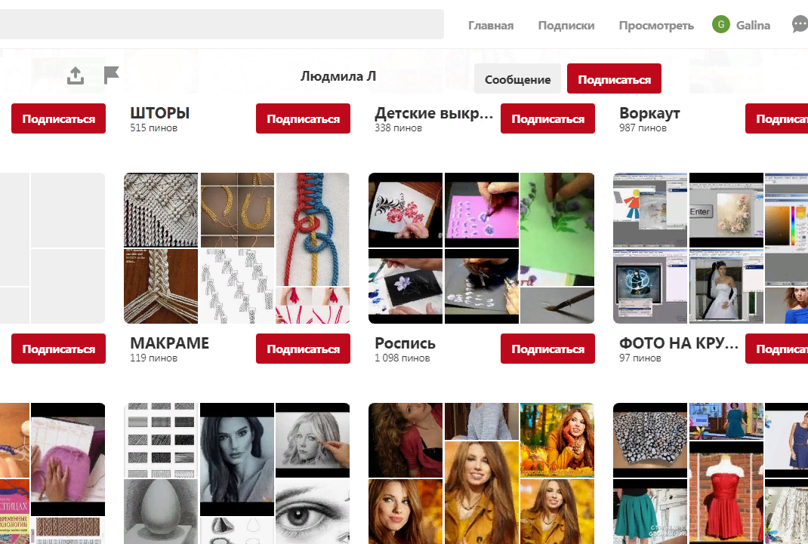Open pink knitted hat thumbnail

click(x=68, y=459)
